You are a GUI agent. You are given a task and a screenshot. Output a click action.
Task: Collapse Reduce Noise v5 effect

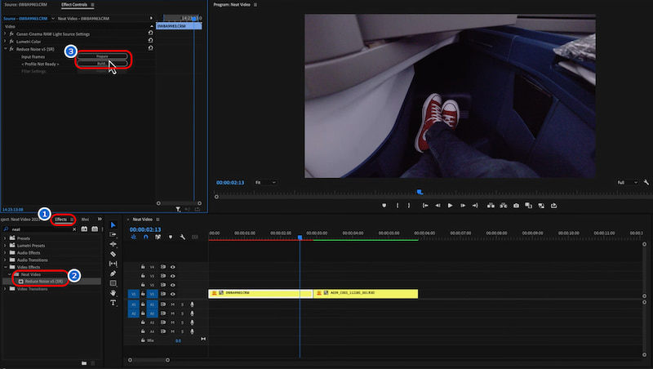5,49
